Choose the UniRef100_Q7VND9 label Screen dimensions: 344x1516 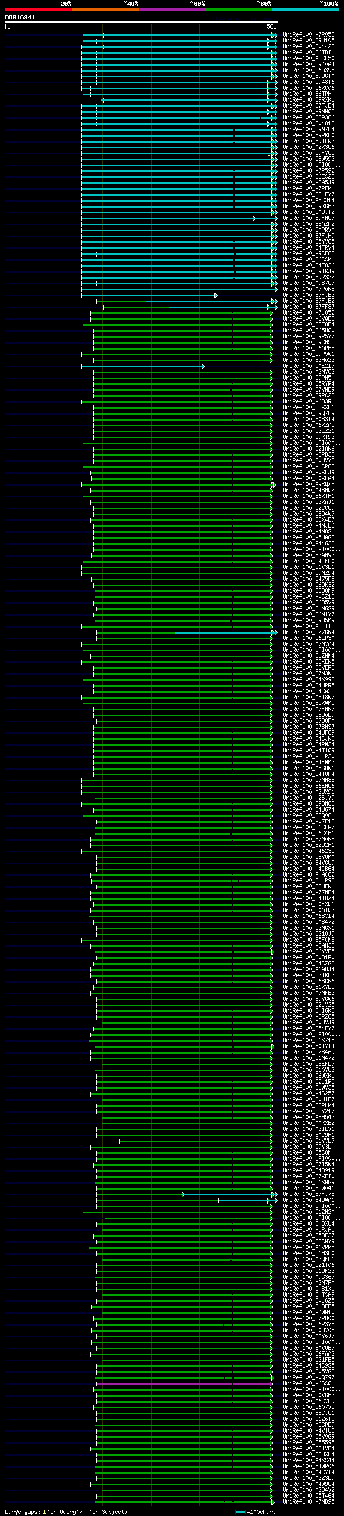309,389
